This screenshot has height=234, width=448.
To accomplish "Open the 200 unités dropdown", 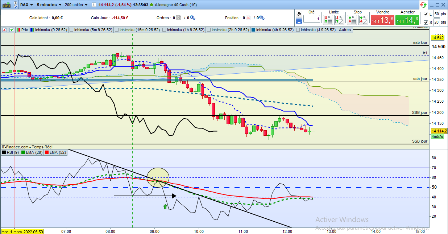I will (76, 5).
